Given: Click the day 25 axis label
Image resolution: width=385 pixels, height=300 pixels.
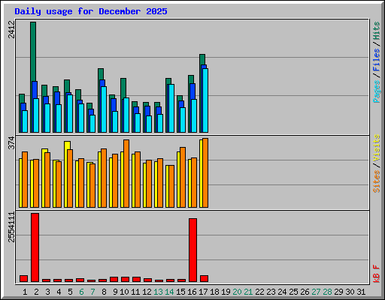Looking at the screenshot, I should 293,292.
